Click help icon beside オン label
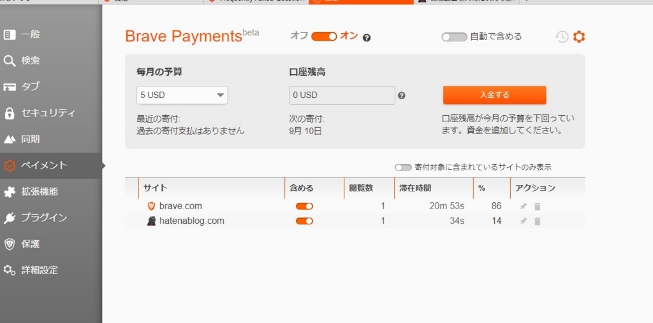 367,38
